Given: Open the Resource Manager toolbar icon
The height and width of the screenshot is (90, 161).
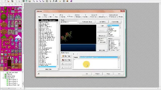Looking at the screenshot, I should coord(50,1).
